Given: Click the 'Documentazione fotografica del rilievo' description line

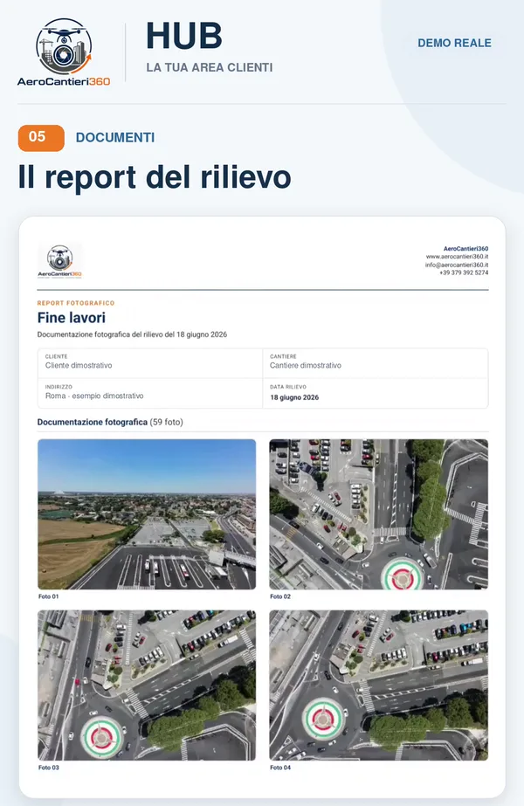Looking at the screenshot, I should click(x=132, y=334).
